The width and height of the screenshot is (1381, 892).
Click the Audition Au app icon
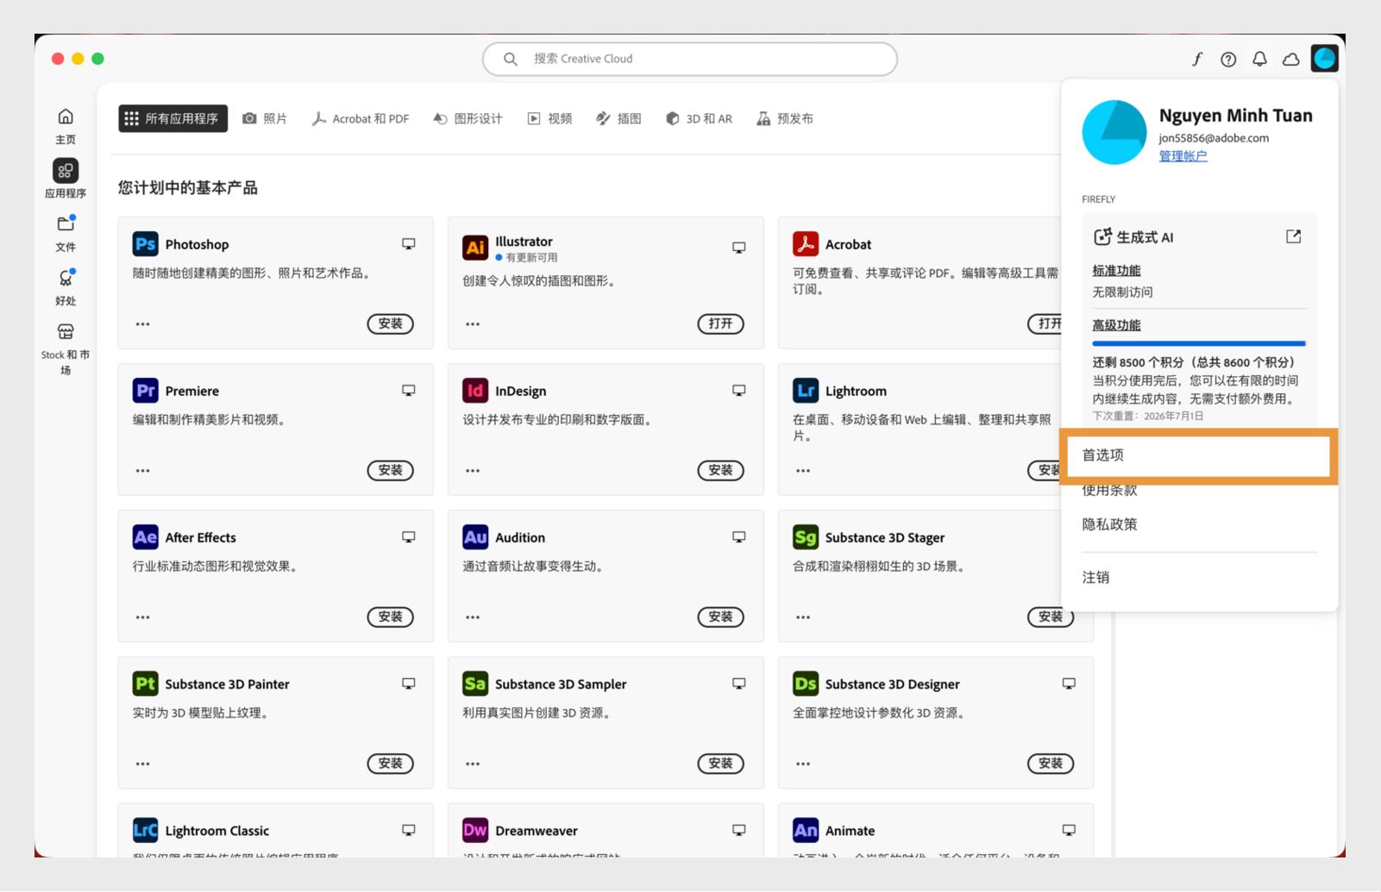click(475, 537)
